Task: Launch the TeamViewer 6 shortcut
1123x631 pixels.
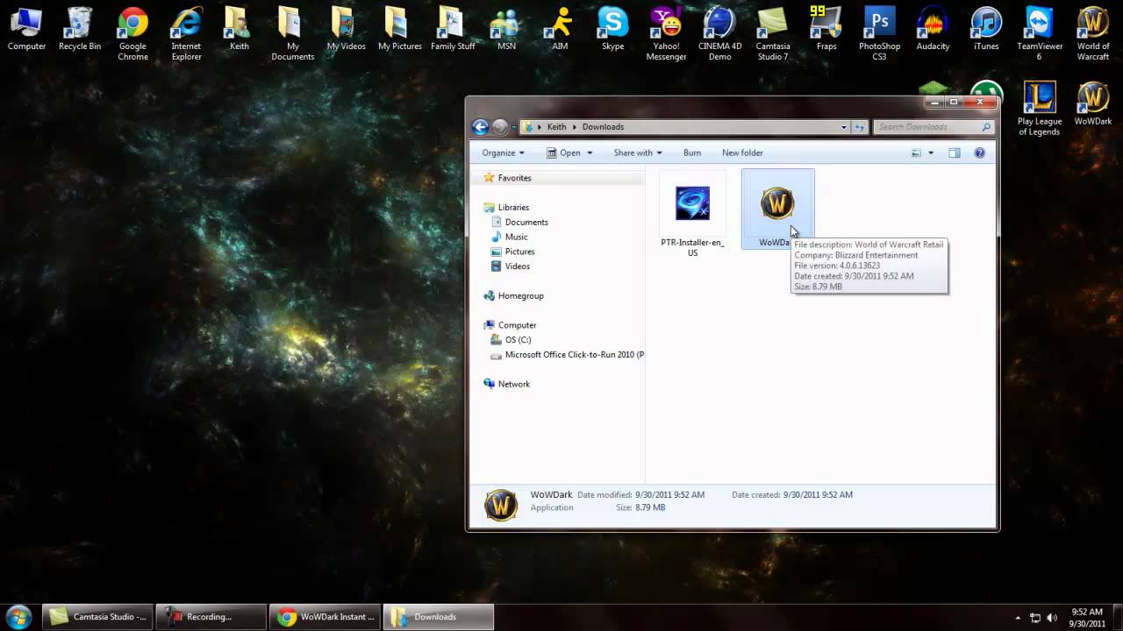Action: coord(1039,34)
